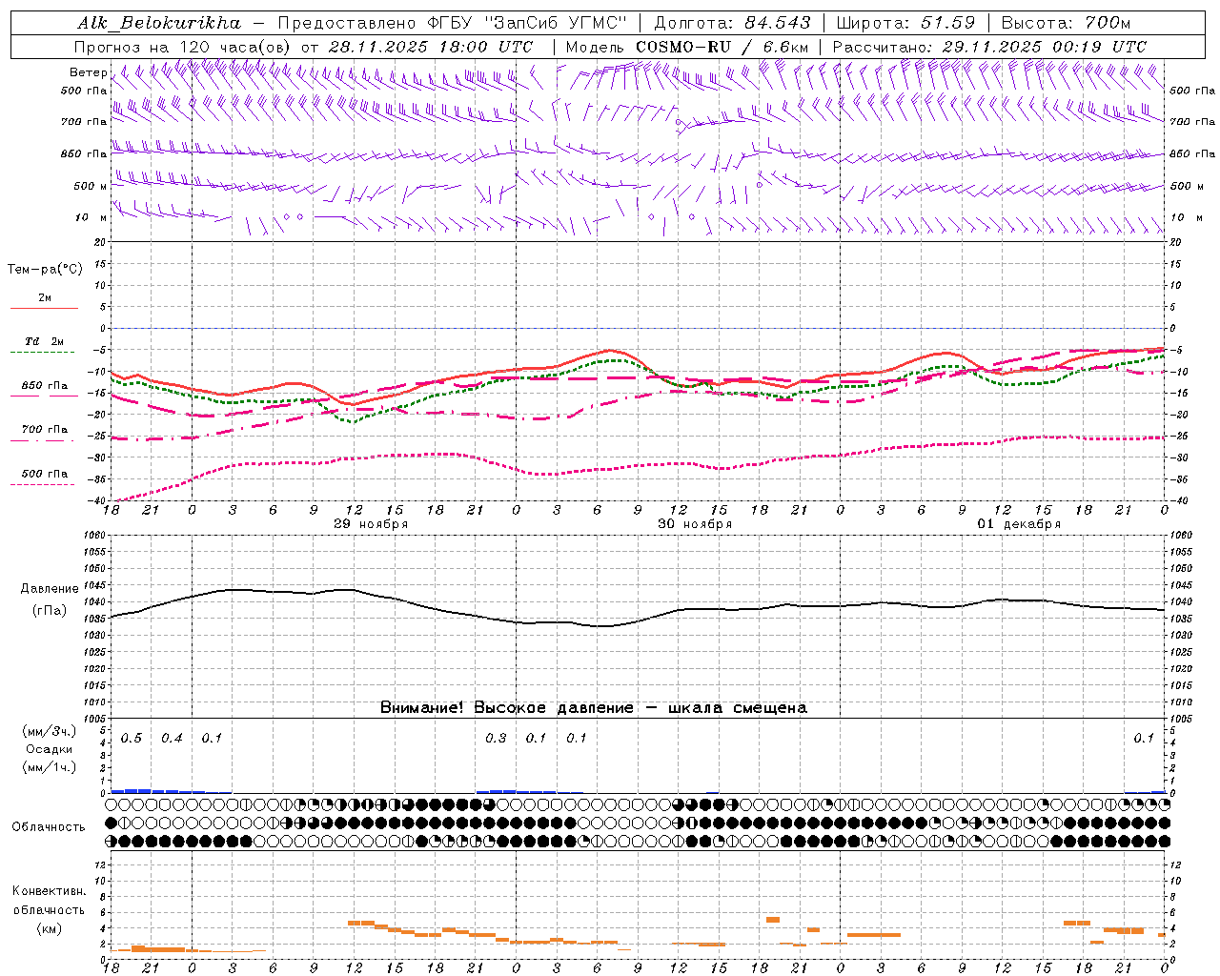Click the '2м' temperature legend entry

[45, 298]
